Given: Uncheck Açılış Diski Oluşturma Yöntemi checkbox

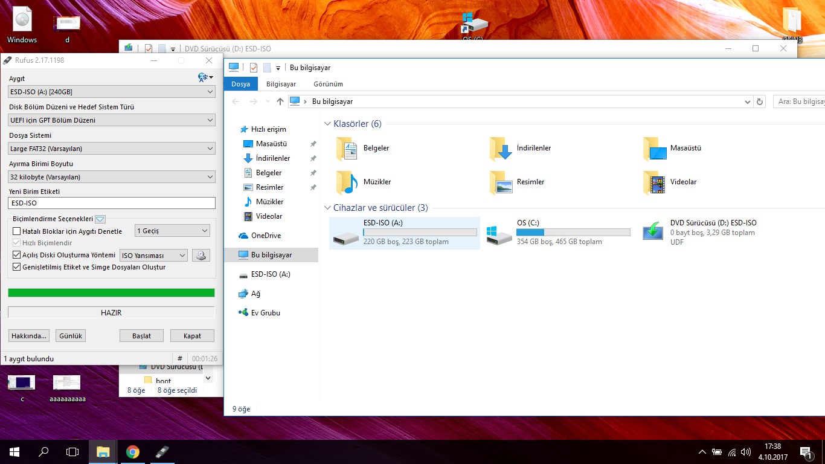Looking at the screenshot, I should [x=17, y=255].
